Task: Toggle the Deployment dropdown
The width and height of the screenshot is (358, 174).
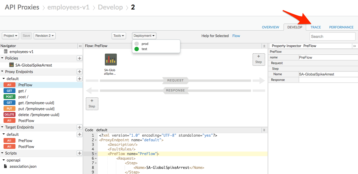Action: click(144, 36)
